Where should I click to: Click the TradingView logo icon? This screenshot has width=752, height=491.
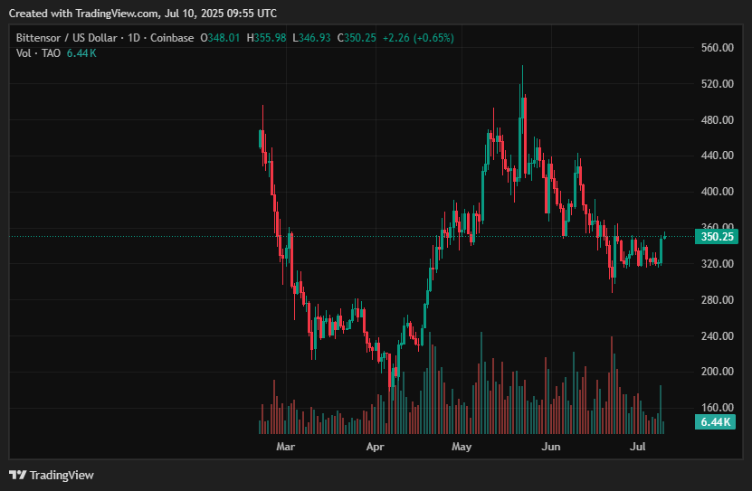(x=17, y=475)
